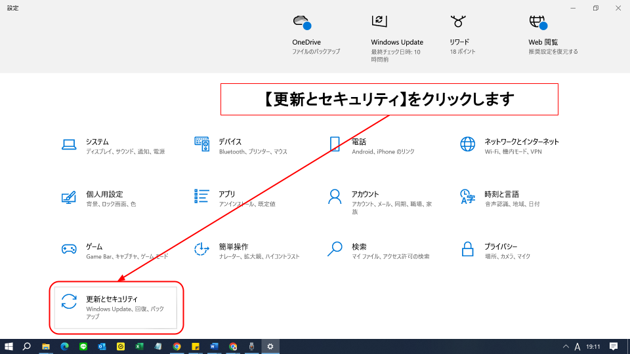Open the システム settings category
The height and width of the screenshot is (354, 630).
(97, 142)
